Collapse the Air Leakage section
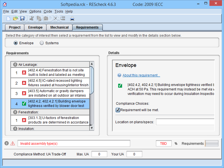This screenshot has width=224, height=168. tap(15, 65)
